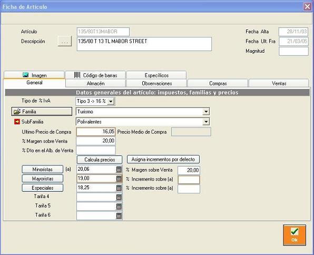314x255 pixels.
Task: Expand the SubFamilia Polivalentes dropdown
Action: click(205, 122)
